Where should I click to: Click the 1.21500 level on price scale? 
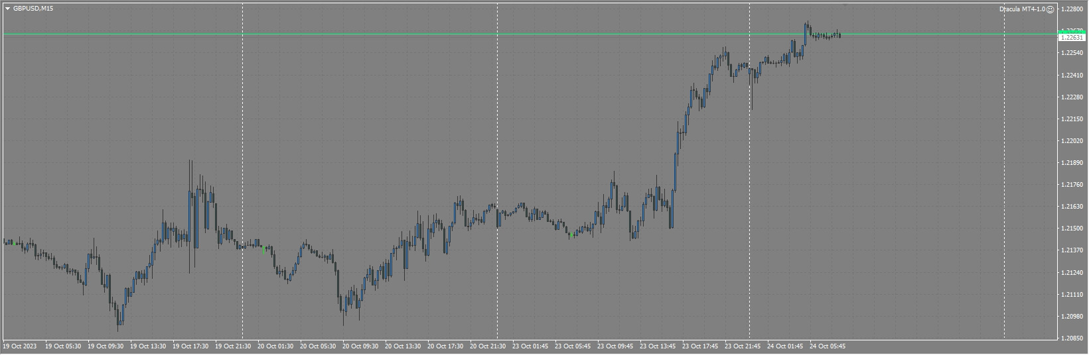point(1072,228)
